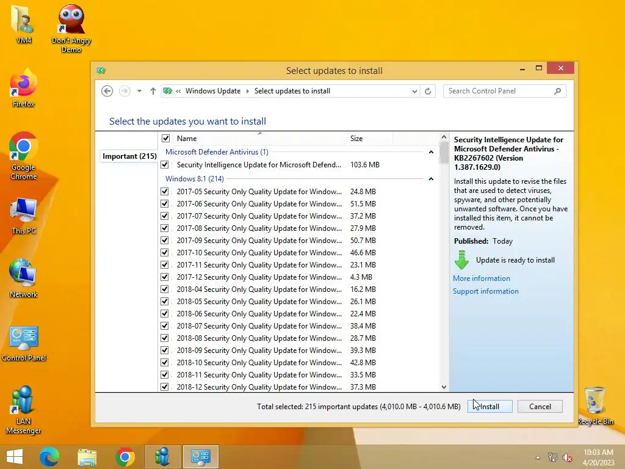This screenshot has width=625, height=469.
Task: Uncheck the 2017-12 Security Only update
Action: 164,277
